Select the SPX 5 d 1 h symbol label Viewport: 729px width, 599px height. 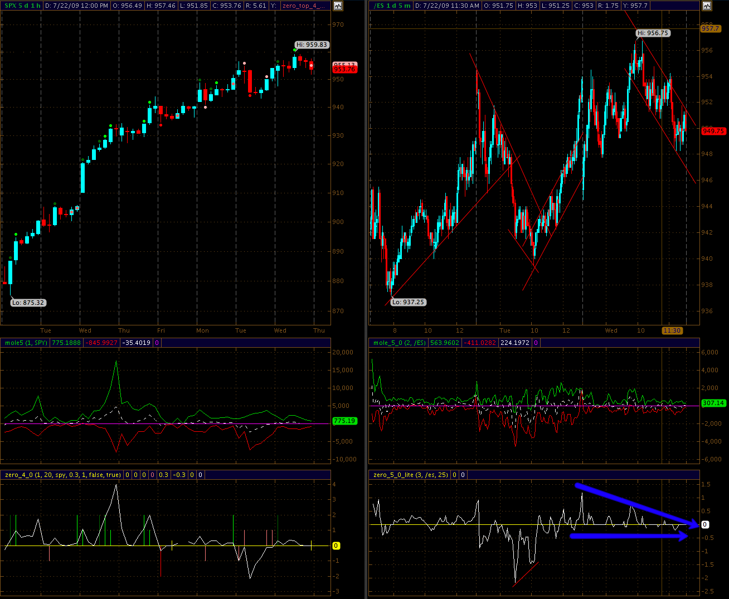click(22, 6)
